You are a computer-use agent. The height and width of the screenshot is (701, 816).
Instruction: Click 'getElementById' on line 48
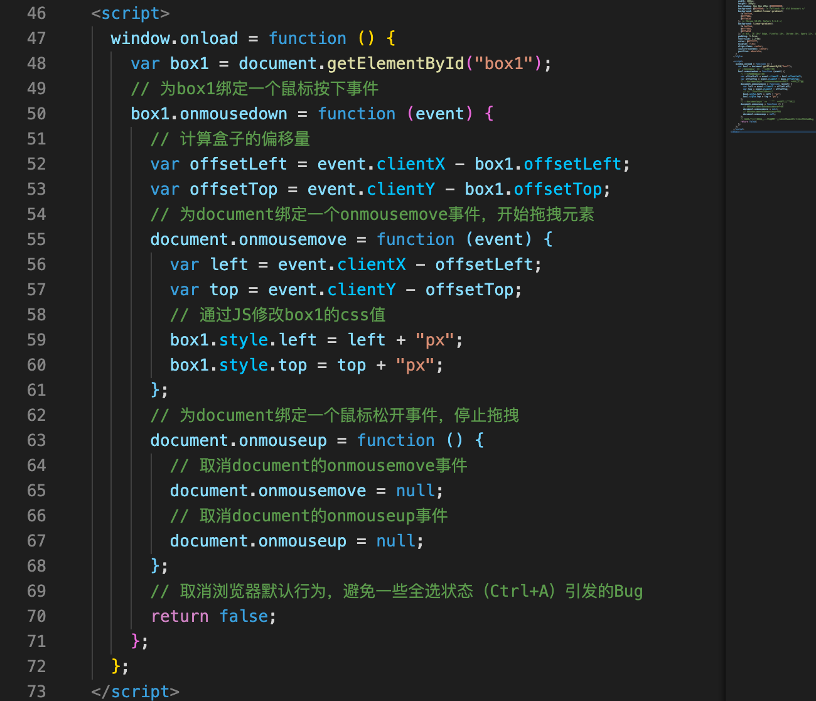point(395,63)
